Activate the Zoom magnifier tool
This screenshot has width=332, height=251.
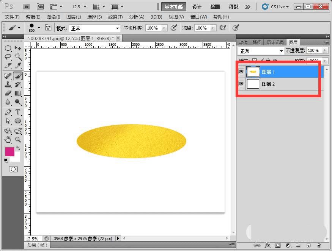tap(18, 140)
